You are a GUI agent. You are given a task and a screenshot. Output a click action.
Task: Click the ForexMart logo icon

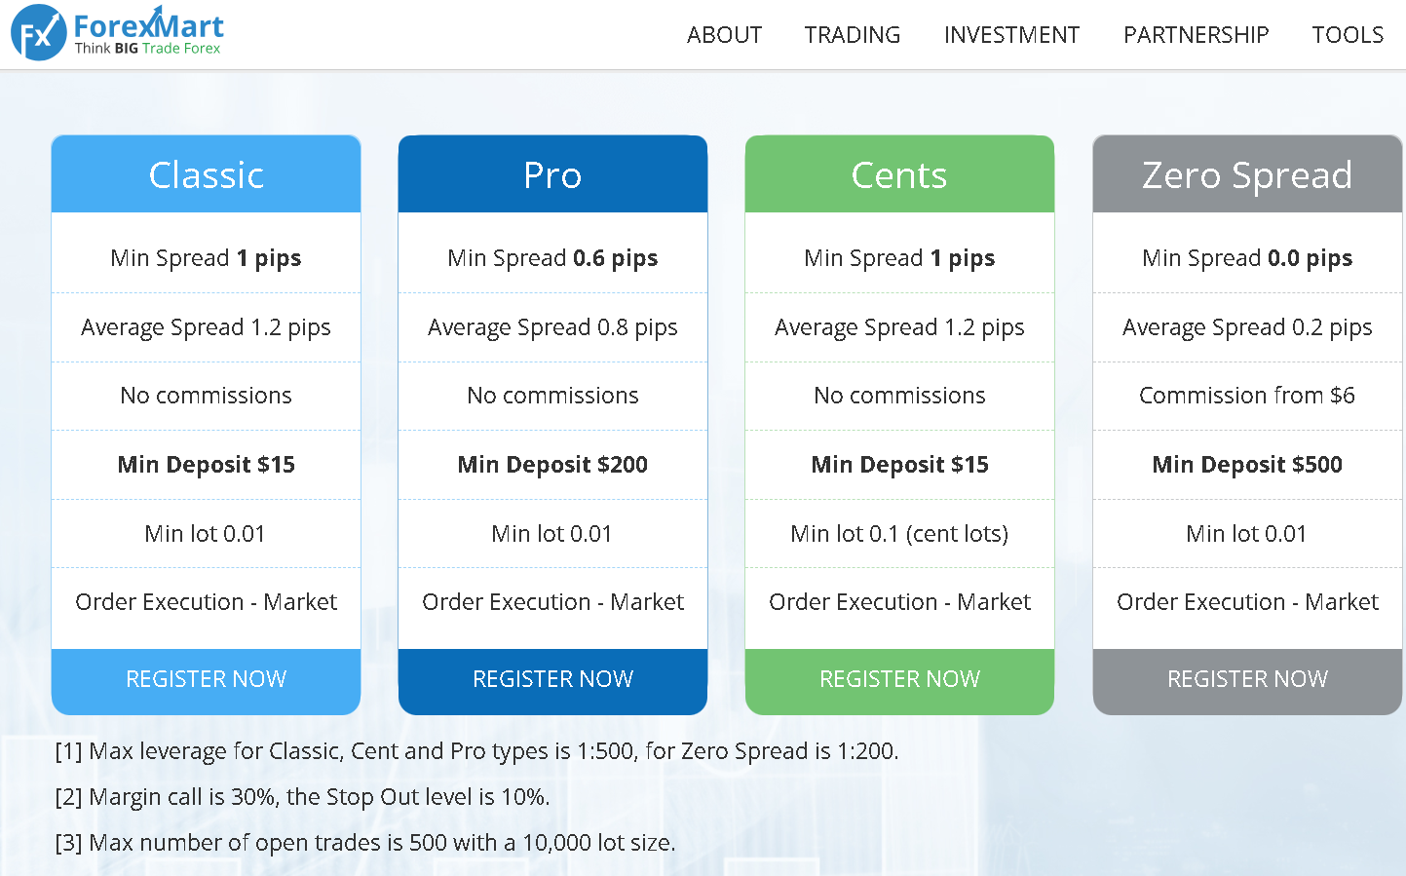[x=38, y=33]
